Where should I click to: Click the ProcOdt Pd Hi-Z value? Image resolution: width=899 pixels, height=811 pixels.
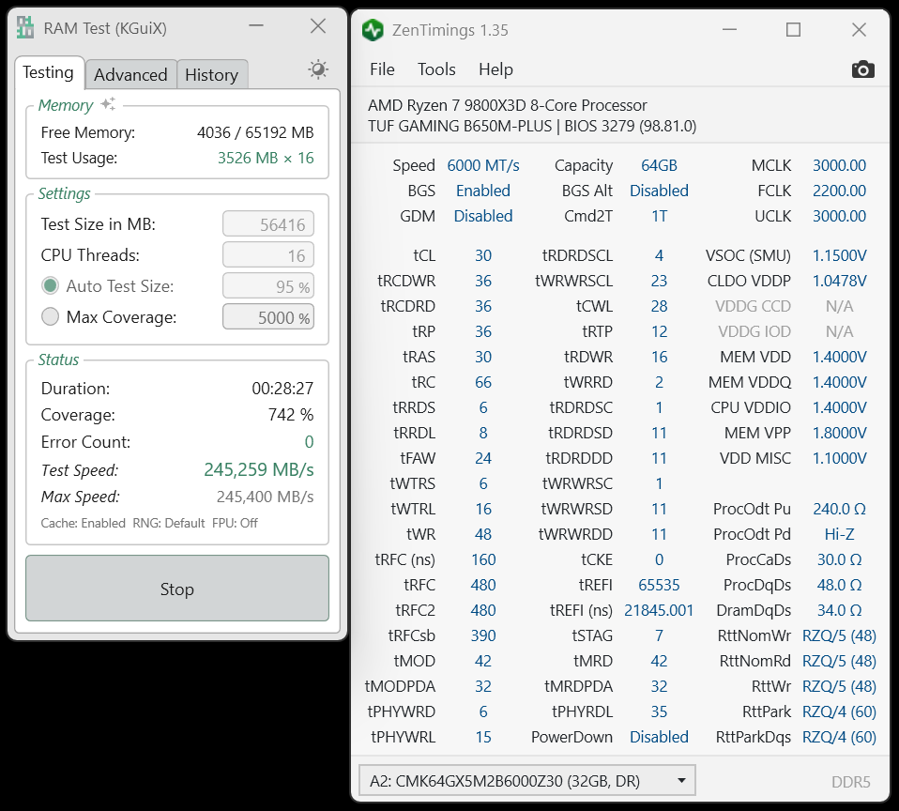pos(839,534)
